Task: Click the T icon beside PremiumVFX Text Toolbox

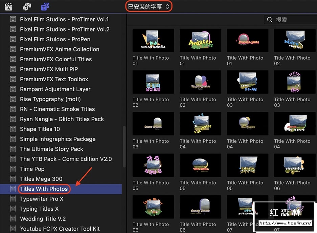Action: pyautogui.click(x=13, y=79)
